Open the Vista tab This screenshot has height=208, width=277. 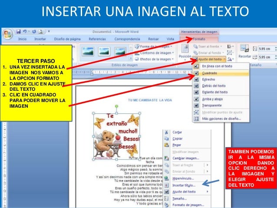coord(170,39)
